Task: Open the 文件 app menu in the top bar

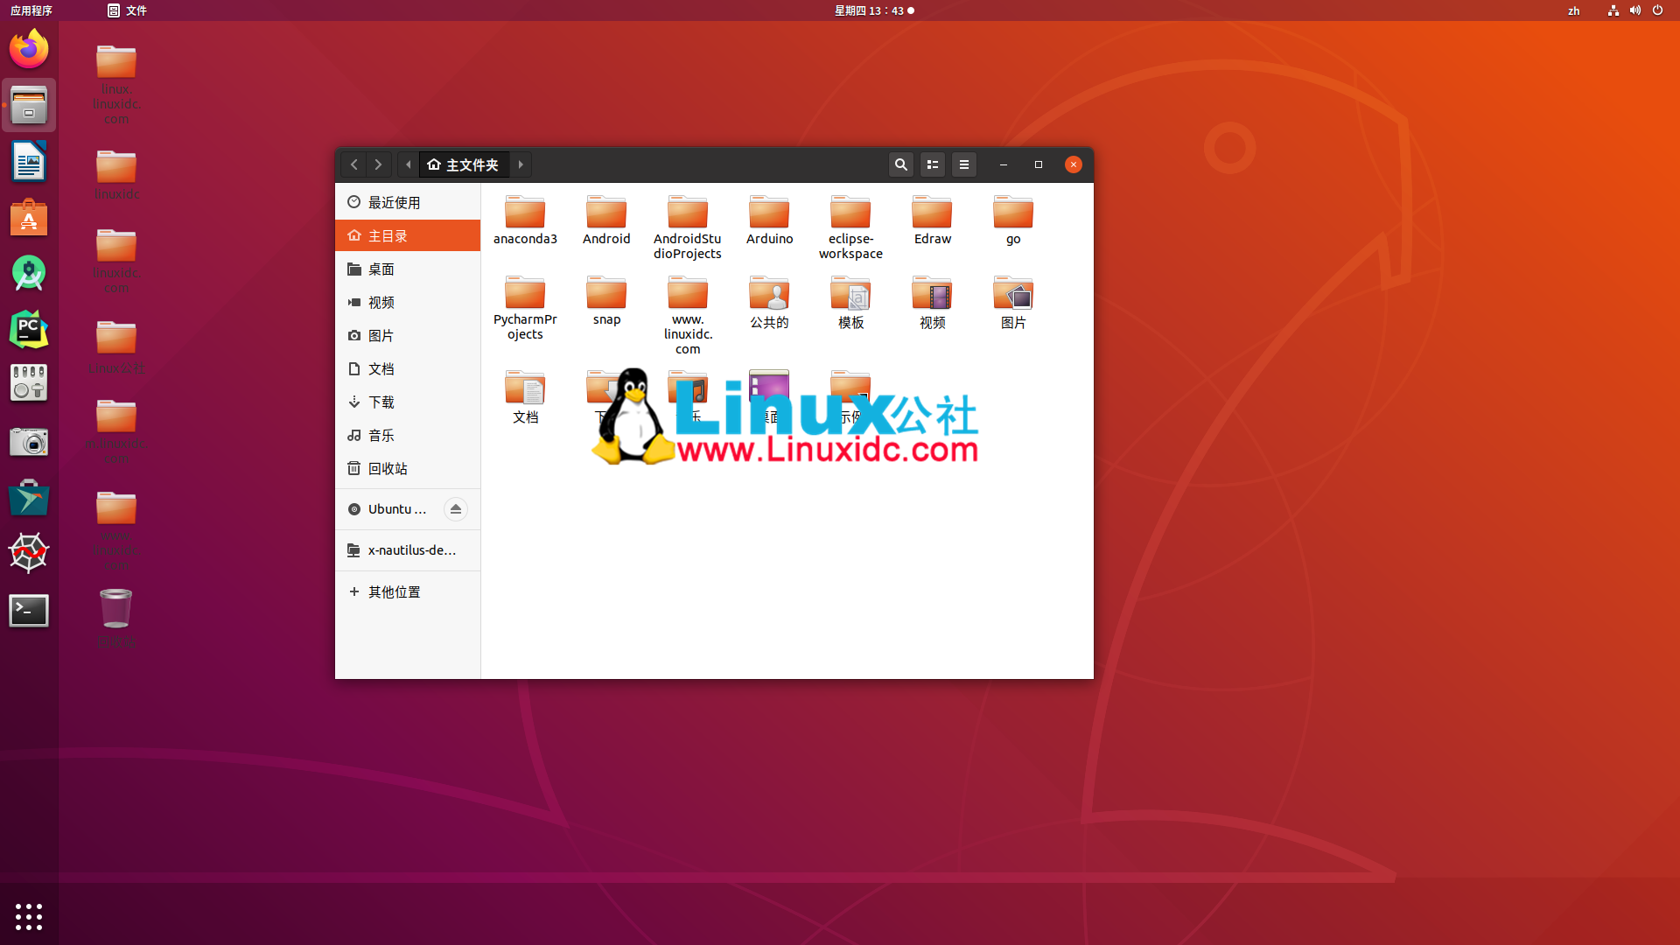Action: pyautogui.click(x=128, y=10)
